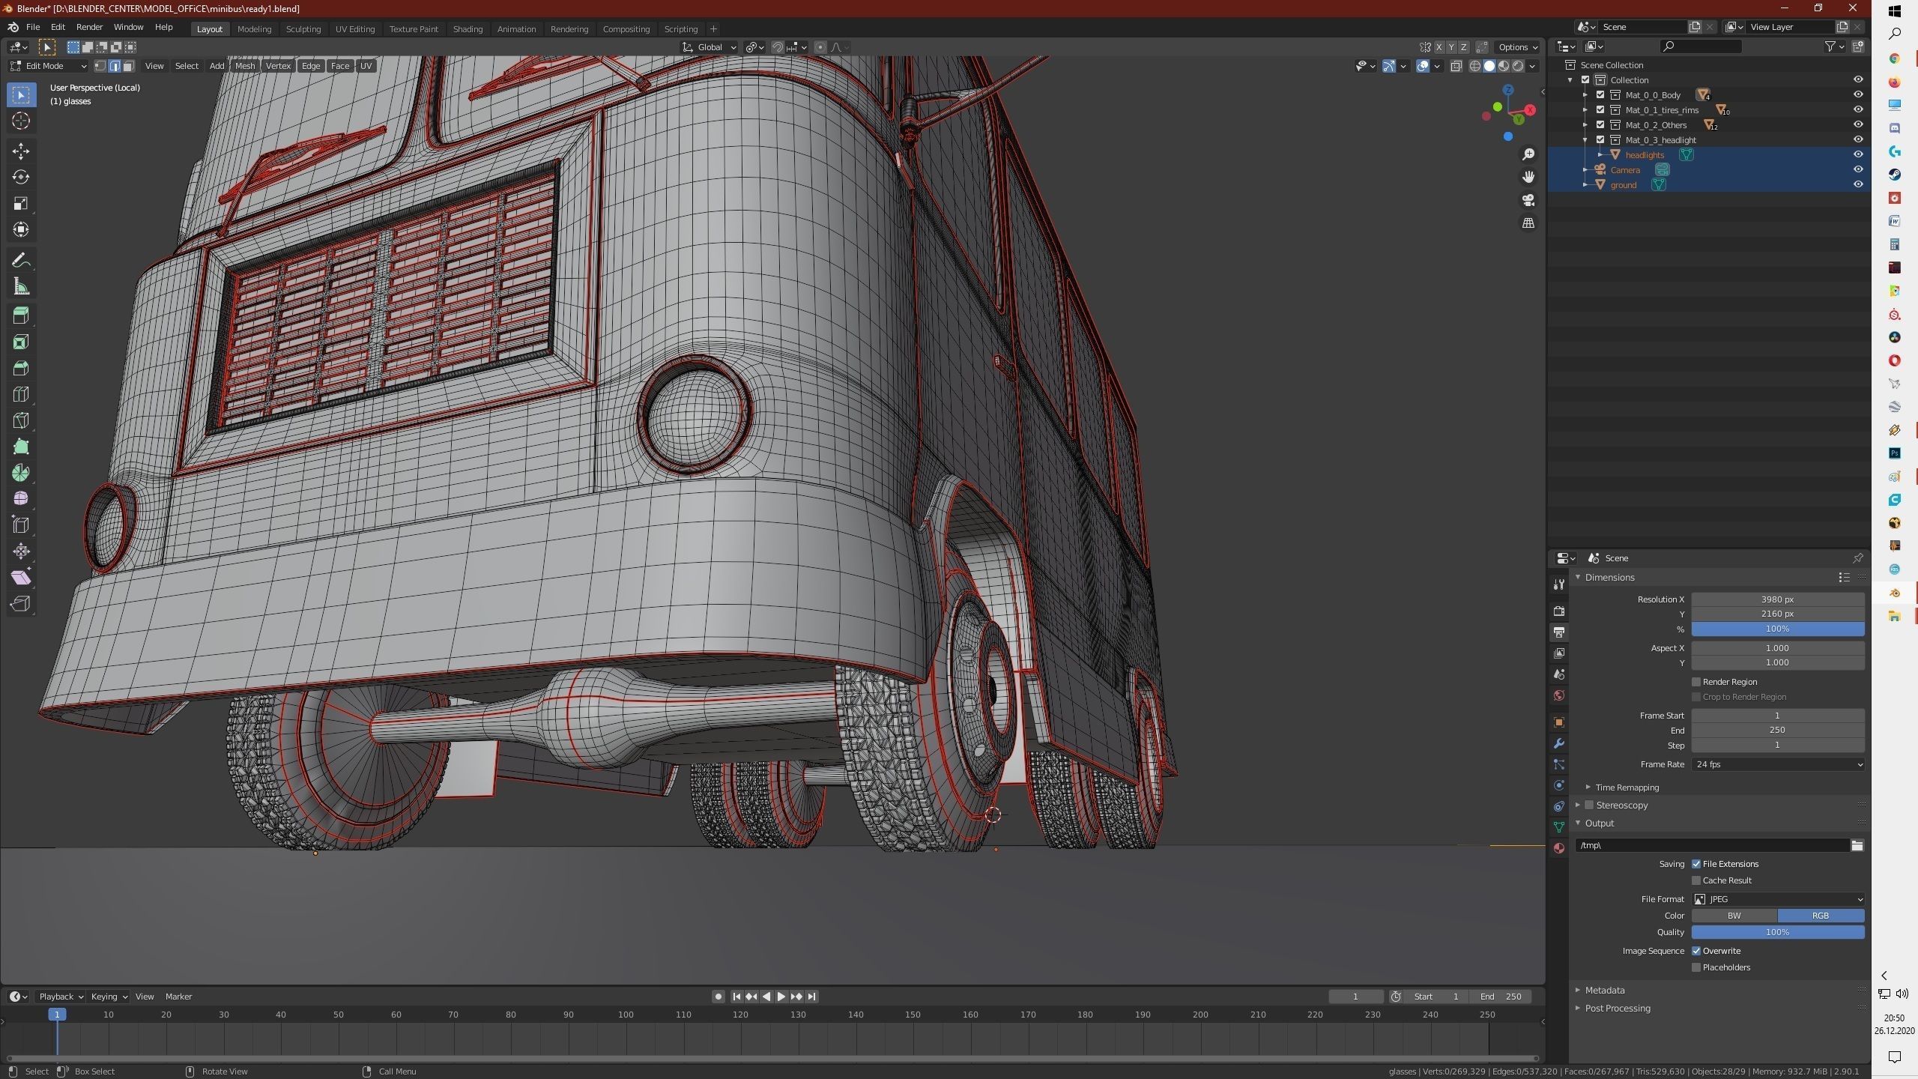Choose the Extrude Region tool
The image size is (1918, 1079).
[x=21, y=315]
